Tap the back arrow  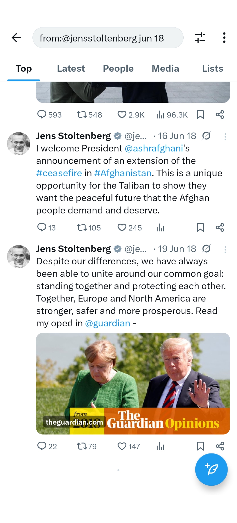[16, 38]
